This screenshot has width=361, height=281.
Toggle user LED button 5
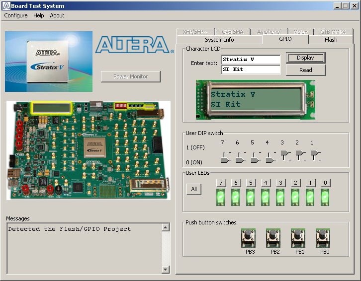[x=251, y=183]
